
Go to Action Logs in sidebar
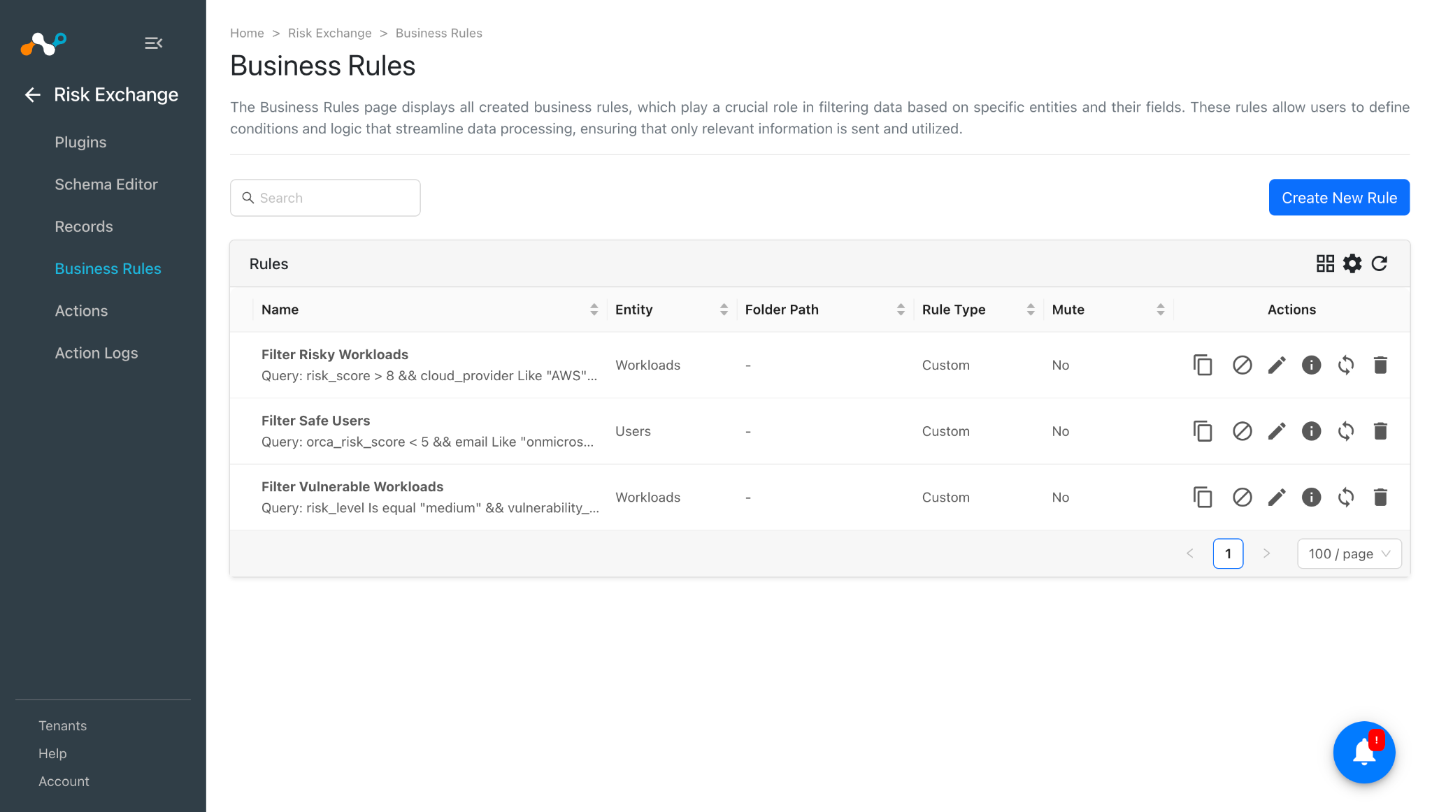point(96,353)
